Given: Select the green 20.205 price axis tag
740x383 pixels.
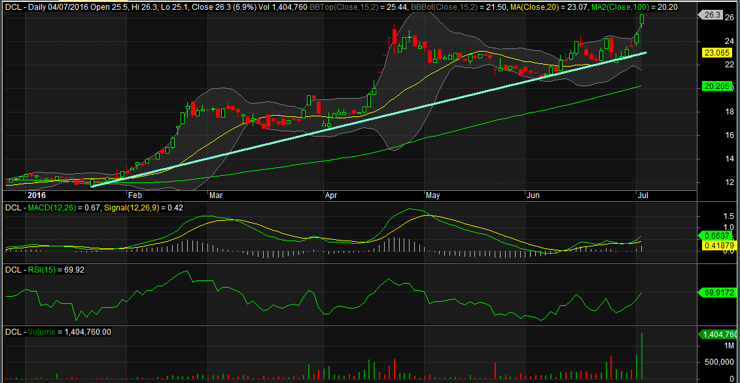Looking at the screenshot, I should coord(716,86).
